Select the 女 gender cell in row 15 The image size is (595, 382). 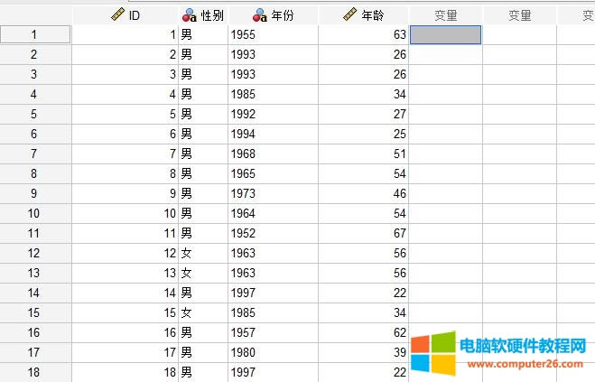pos(202,312)
